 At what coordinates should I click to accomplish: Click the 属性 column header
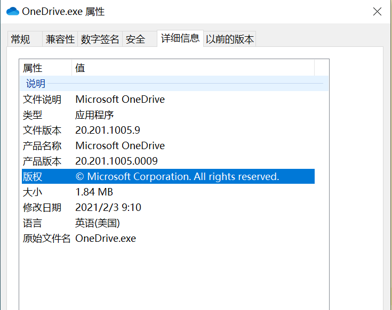coord(45,68)
